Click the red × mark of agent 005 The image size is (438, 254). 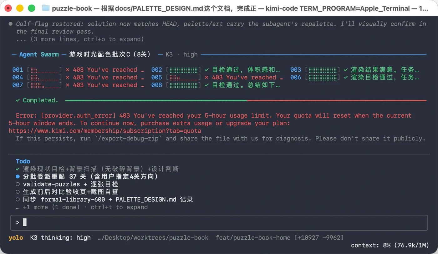(206, 77)
